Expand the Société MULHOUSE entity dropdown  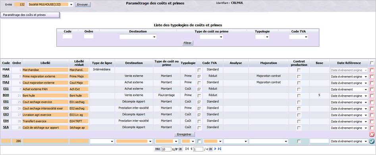(x=50, y=4)
